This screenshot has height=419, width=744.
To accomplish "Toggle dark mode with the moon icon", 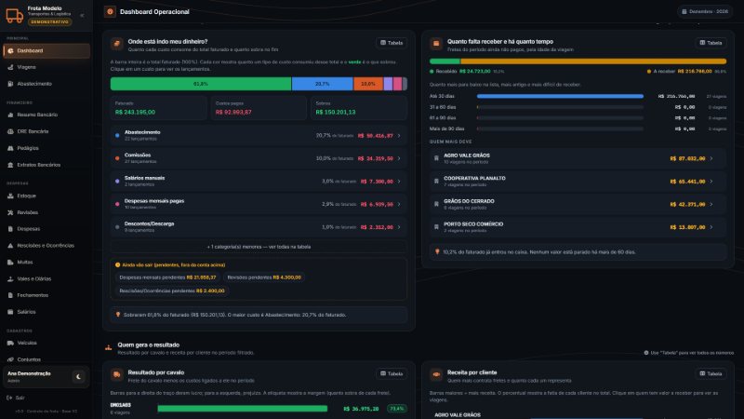I will coord(78,377).
